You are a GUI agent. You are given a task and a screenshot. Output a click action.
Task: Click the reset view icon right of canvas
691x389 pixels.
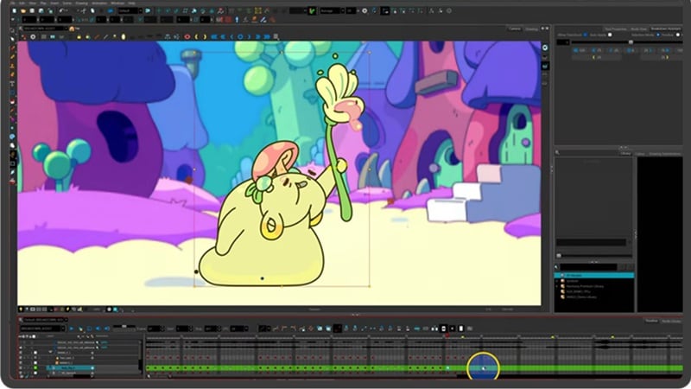pyautogui.click(x=545, y=48)
